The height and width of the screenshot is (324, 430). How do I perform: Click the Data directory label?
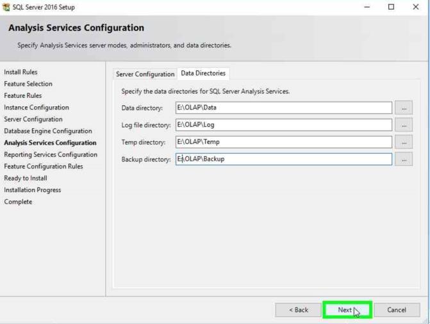(x=142, y=108)
